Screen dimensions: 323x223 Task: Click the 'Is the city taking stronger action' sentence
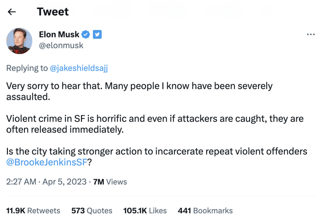coord(156,152)
